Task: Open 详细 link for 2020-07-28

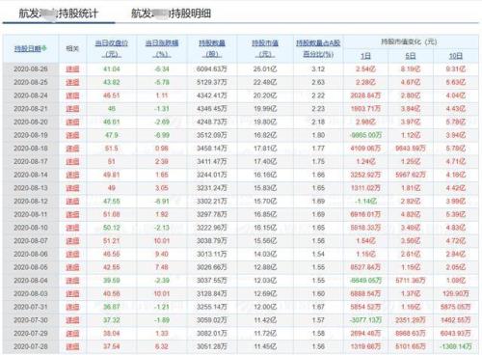Action: click(72, 346)
